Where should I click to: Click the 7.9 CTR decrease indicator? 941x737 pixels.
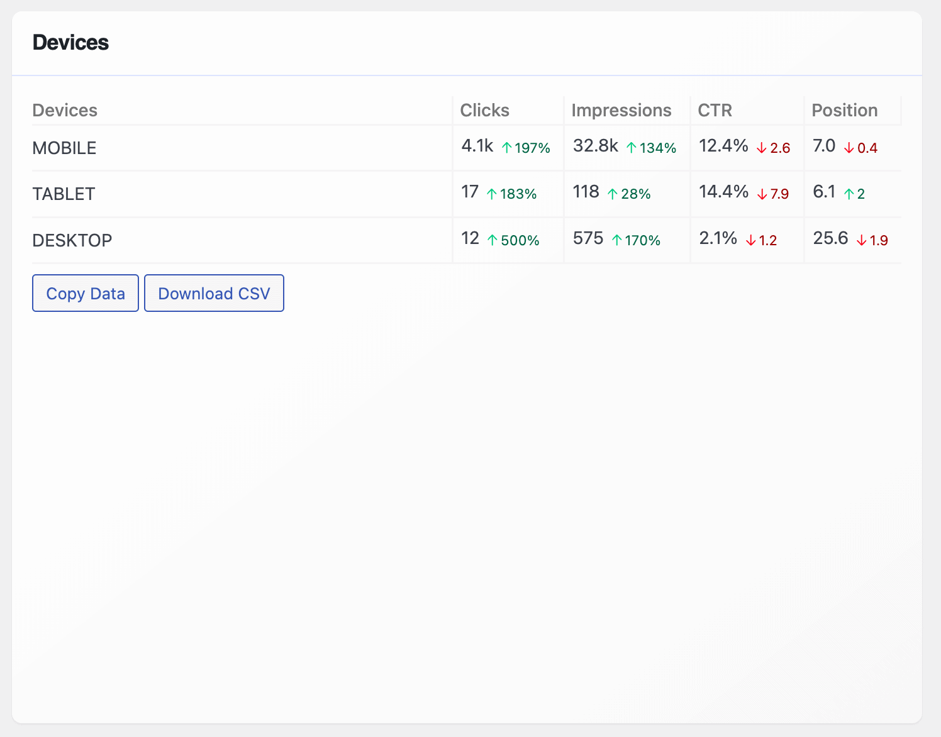click(x=772, y=194)
